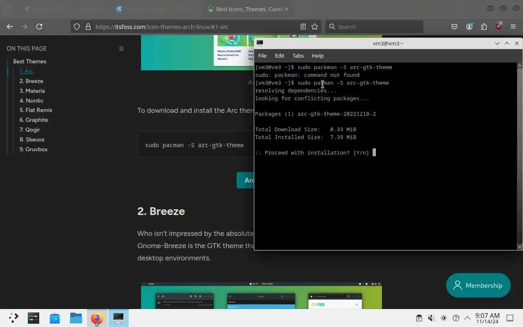Open terminal Tabs menu
Viewport: 523px width, 327px height.
click(298, 56)
